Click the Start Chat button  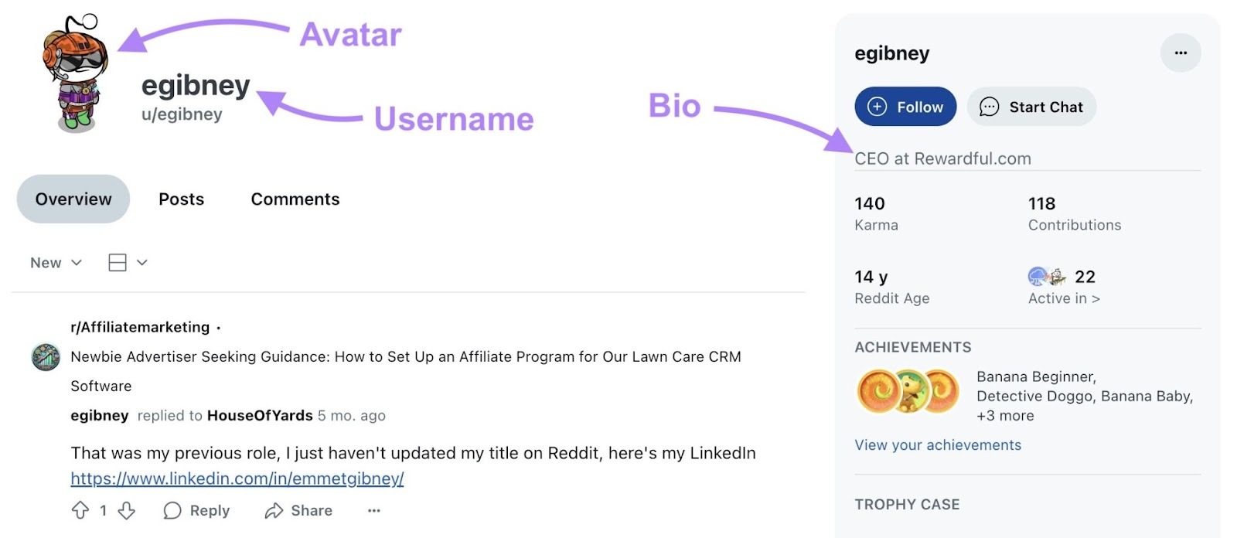[1031, 107]
